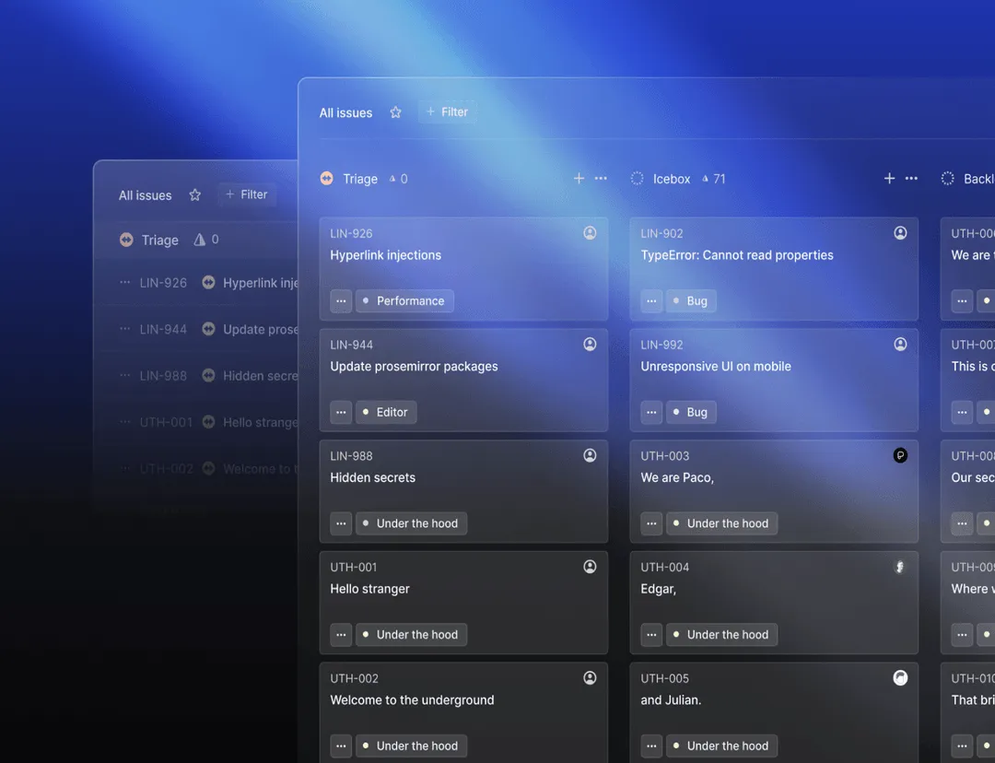The width and height of the screenshot is (995, 763).
Task: Click Under the hood label on UTH-003
Action: pyautogui.click(x=721, y=523)
